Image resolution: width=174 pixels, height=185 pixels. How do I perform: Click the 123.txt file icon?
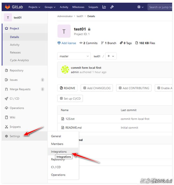coord(63,119)
